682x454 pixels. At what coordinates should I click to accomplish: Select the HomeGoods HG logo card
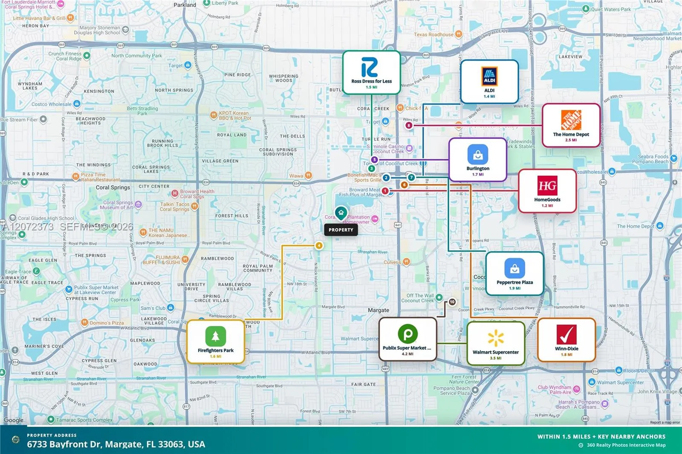(x=547, y=191)
